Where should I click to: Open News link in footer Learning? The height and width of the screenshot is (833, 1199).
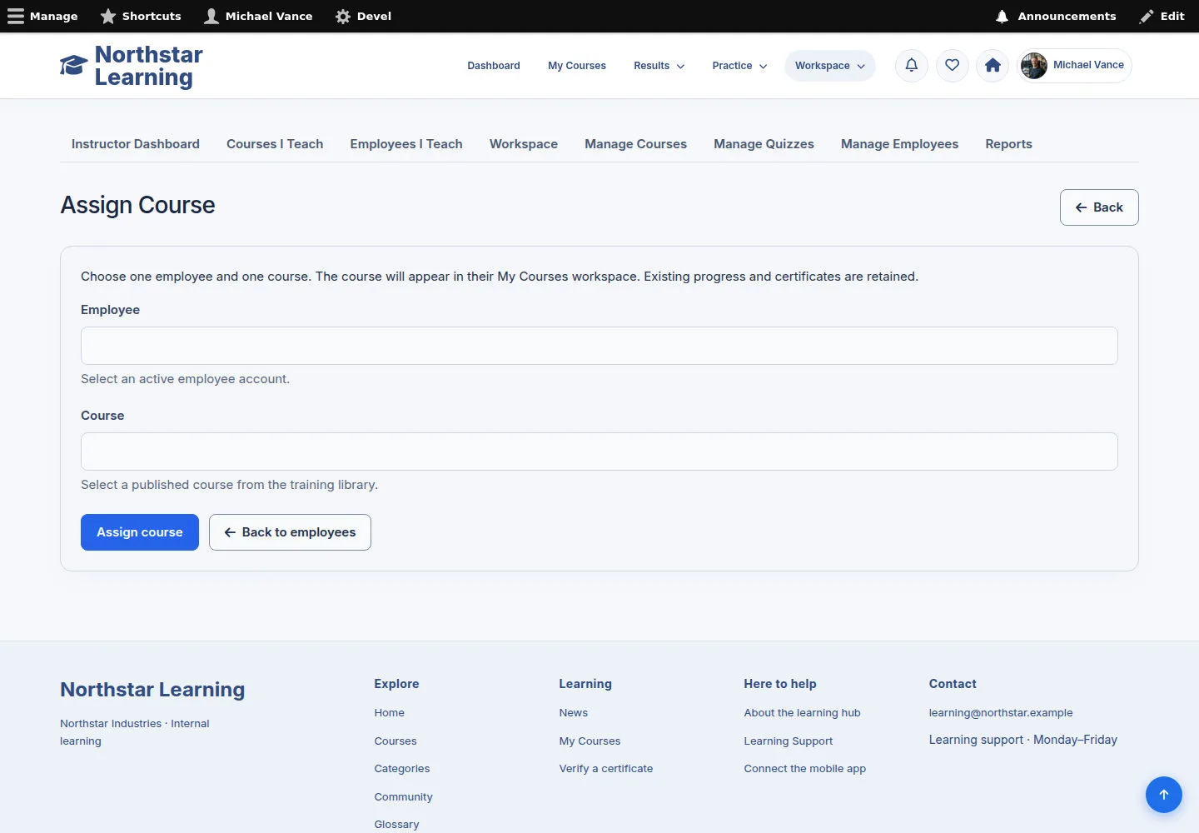[574, 713]
